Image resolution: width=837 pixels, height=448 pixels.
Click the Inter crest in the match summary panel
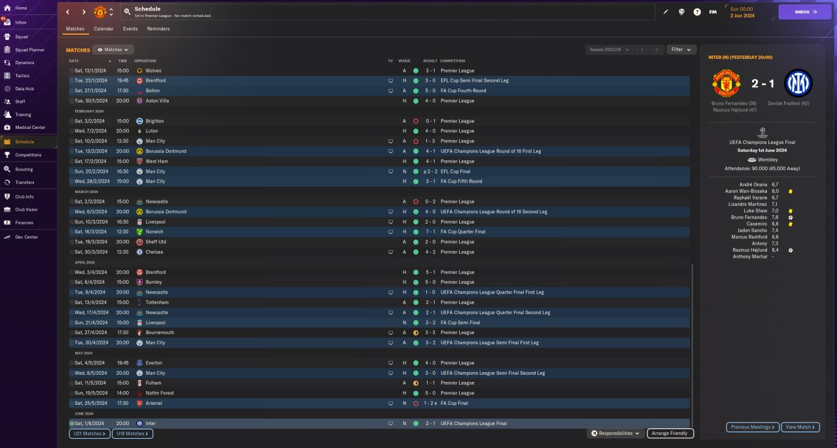(x=798, y=83)
